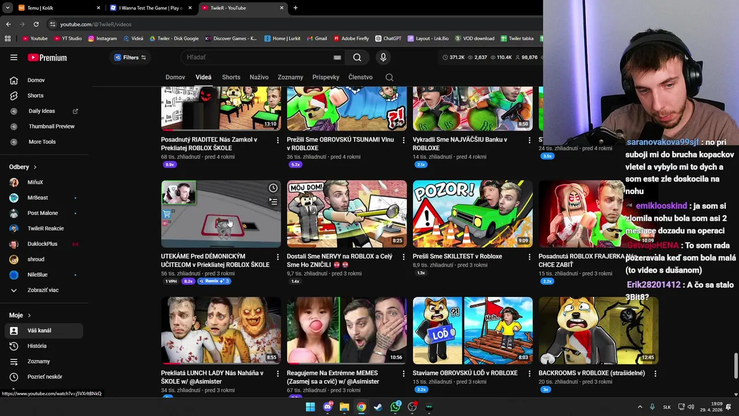Open Staviame OBROVSKÚ LOĎ video thumbnail
The image size is (739, 416).
[x=472, y=330]
